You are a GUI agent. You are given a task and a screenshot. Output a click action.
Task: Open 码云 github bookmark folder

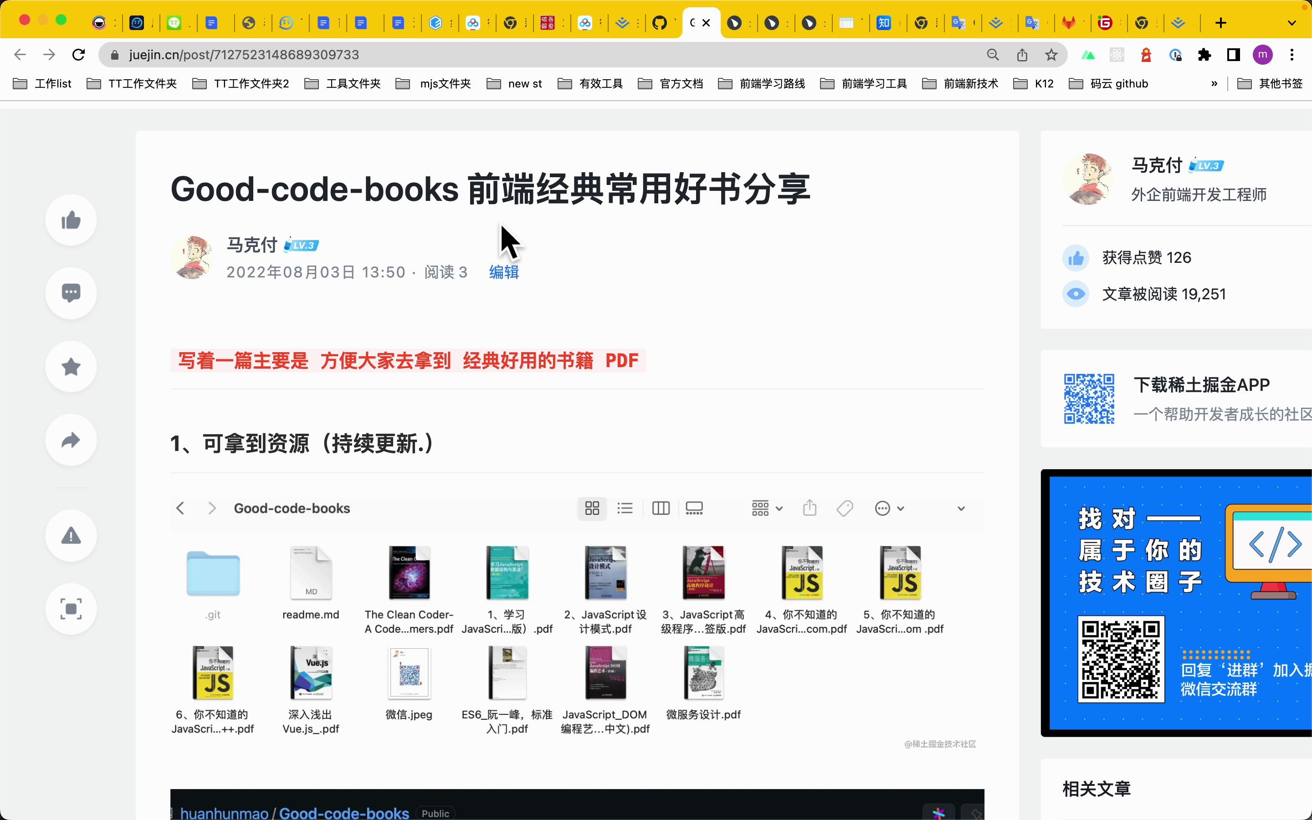point(1109,83)
